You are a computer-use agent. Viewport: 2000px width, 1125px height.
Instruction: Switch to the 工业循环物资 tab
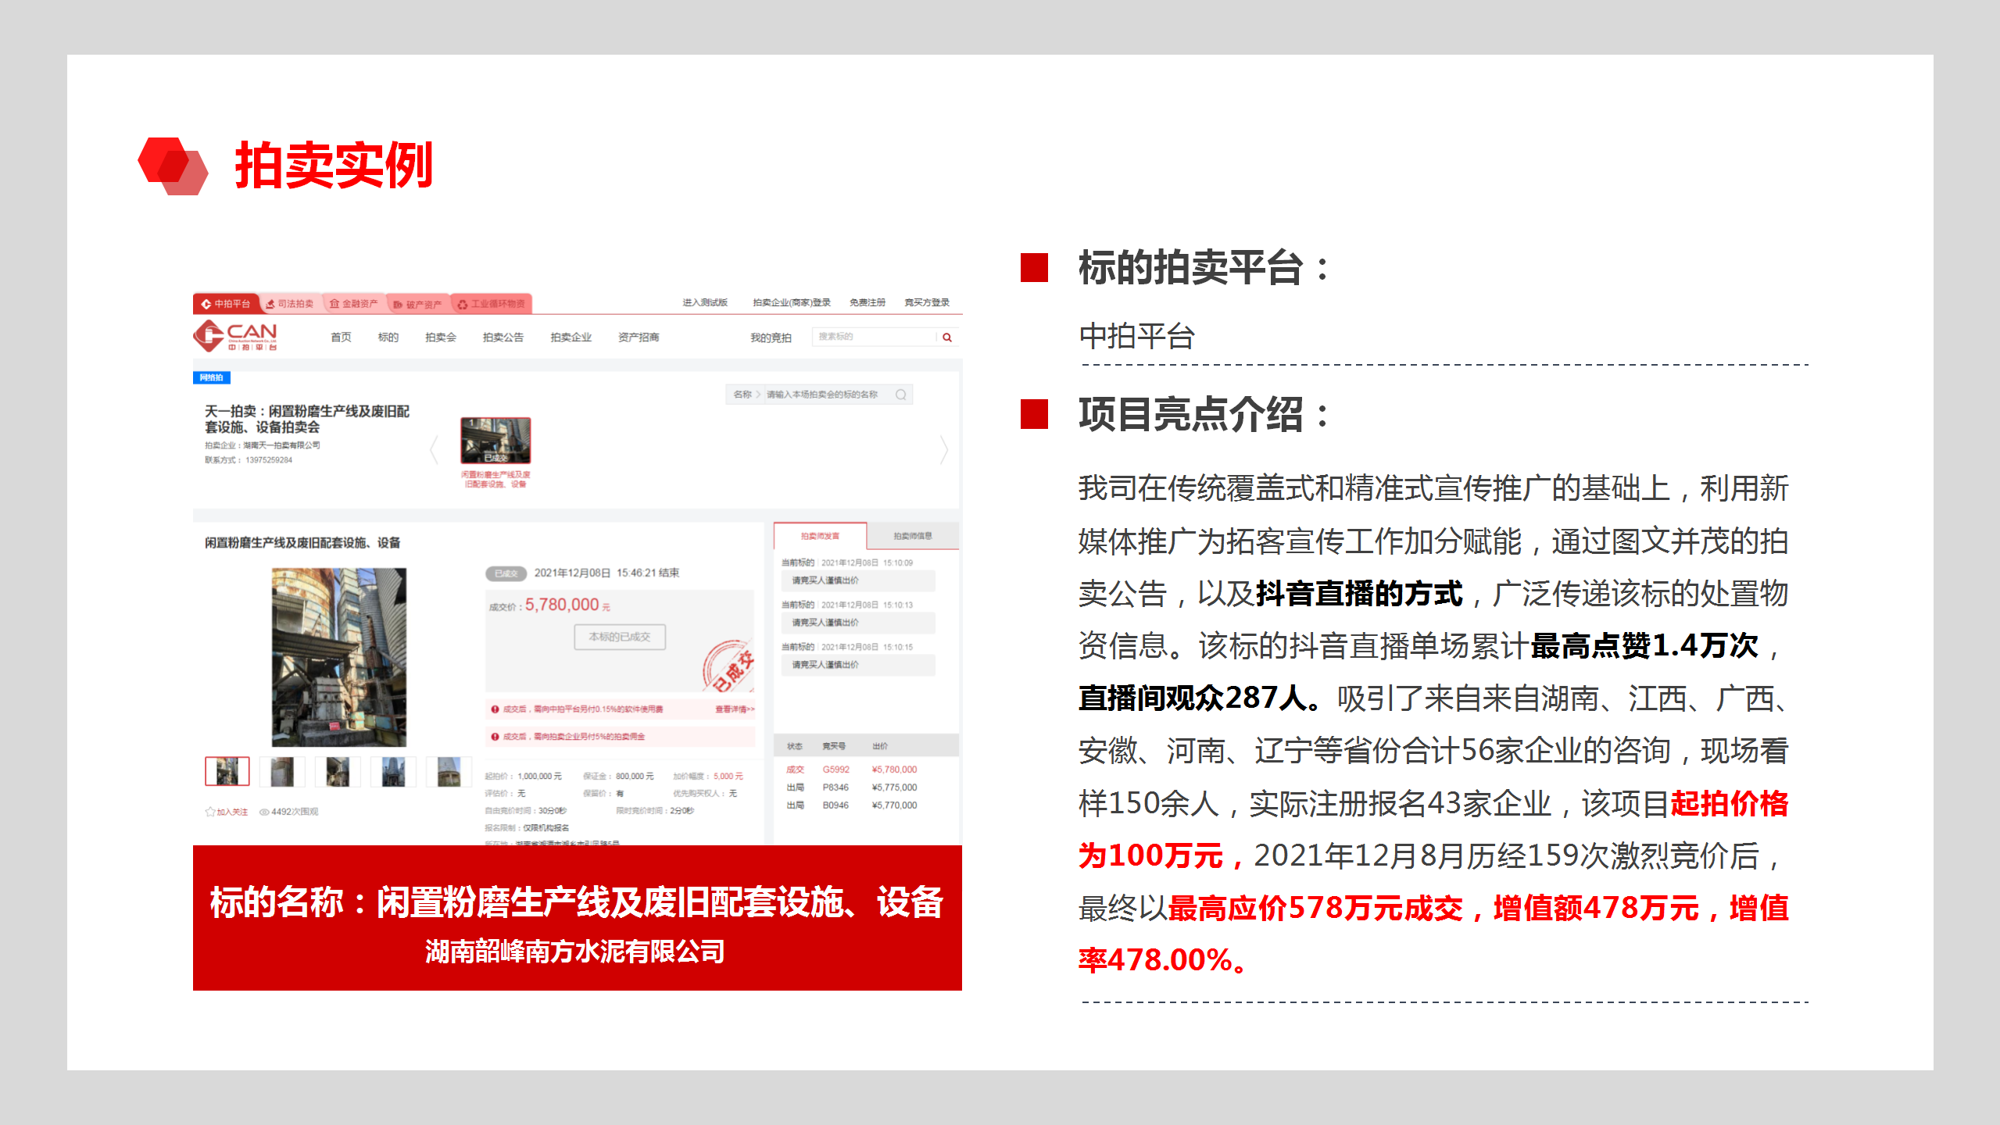click(492, 303)
